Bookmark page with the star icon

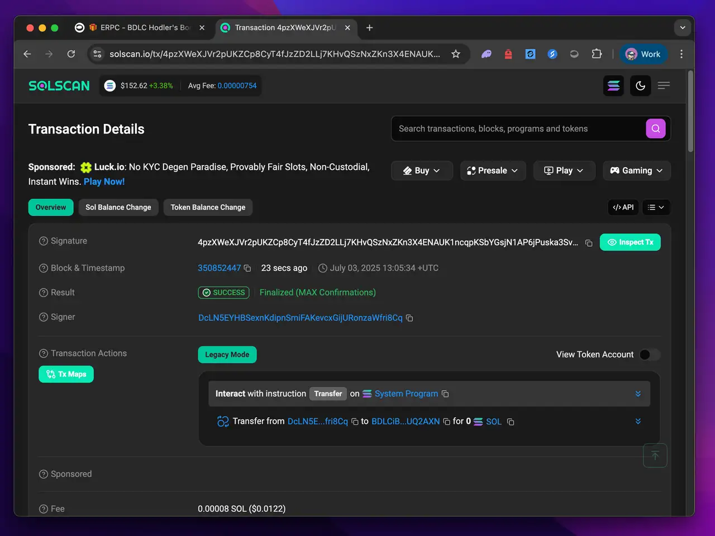(x=456, y=54)
